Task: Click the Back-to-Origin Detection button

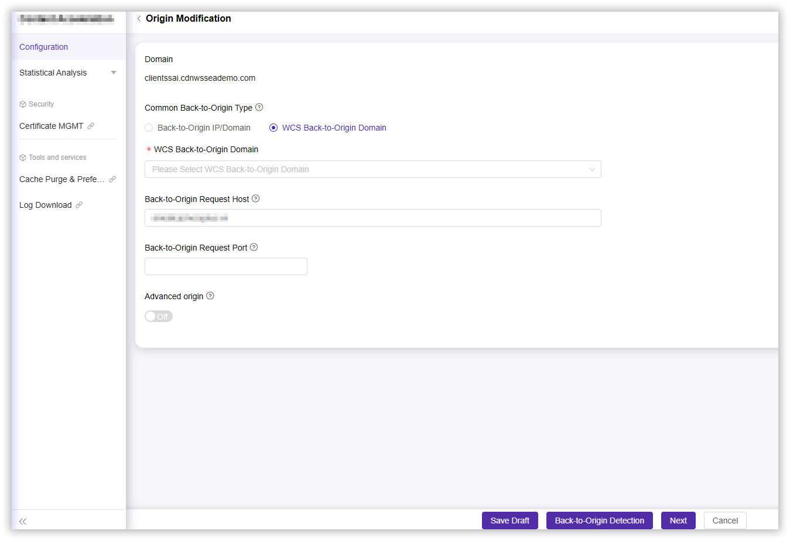Action: (599, 521)
